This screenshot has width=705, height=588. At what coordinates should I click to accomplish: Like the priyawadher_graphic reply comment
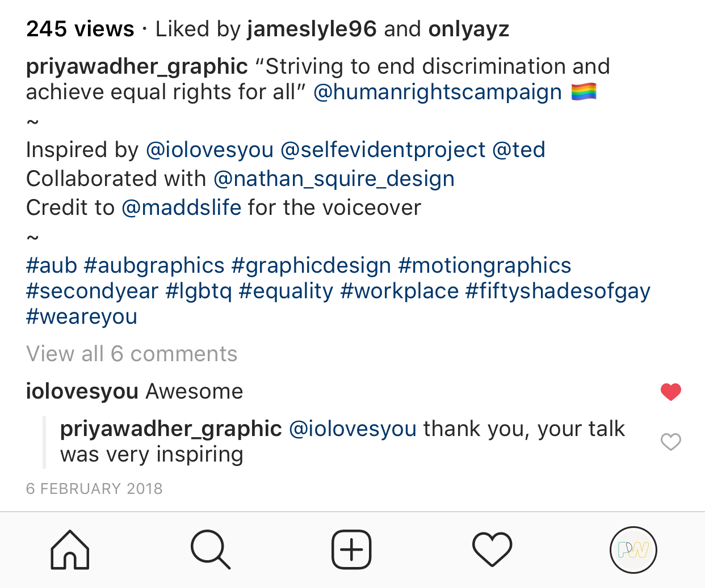point(670,442)
